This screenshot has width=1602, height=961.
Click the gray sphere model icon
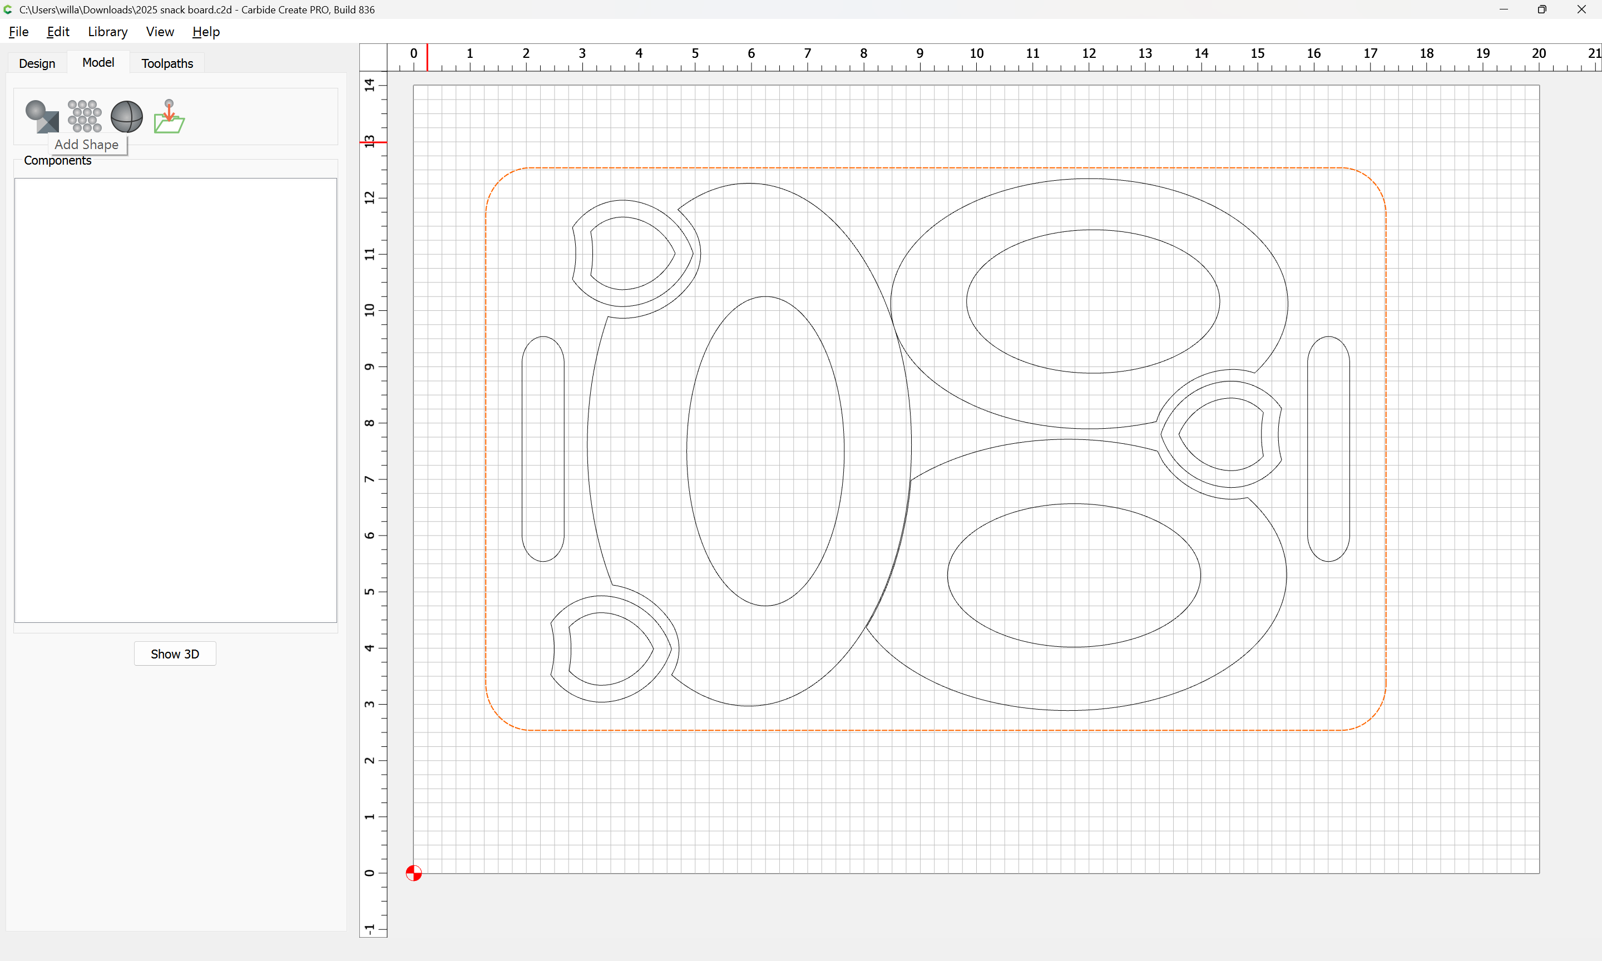126,117
